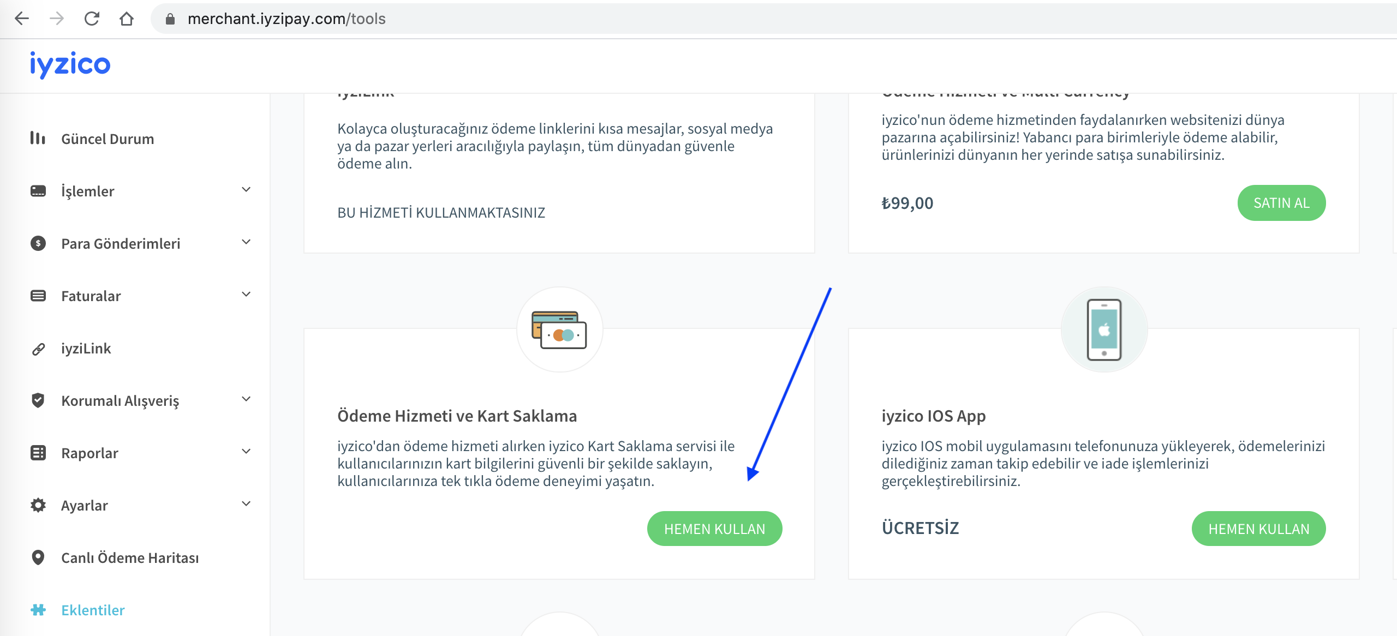Go to the browser home icon
The image size is (1397, 636).
127,19
